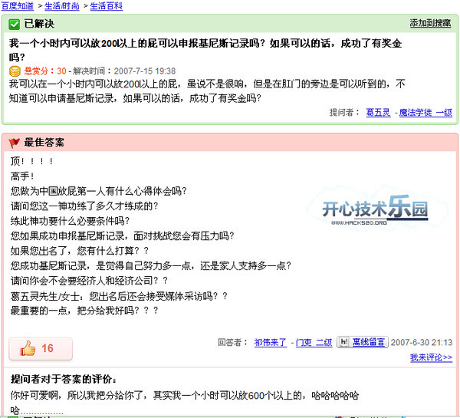Click the answerer's 门吏 二级 rank link
Image resolution: width=460 pixels, height=418 pixels.
pos(314,343)
